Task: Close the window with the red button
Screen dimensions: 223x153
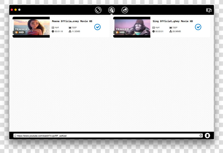Action: pyautogui.click(x=12, y=10)
